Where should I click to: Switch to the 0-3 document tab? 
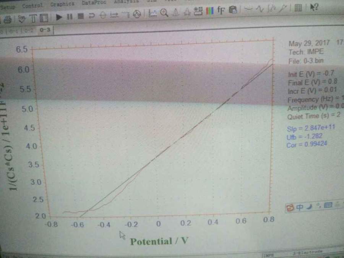point(45,29)
